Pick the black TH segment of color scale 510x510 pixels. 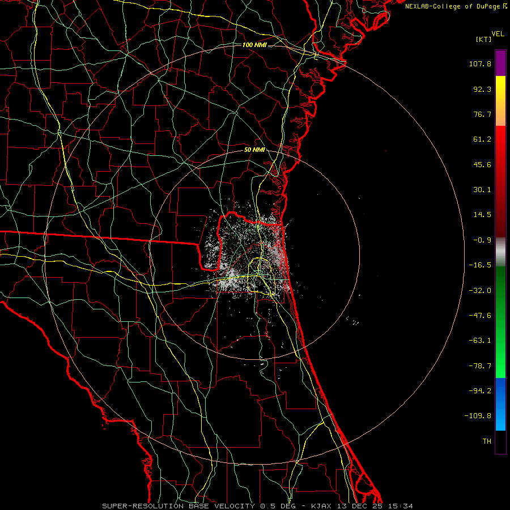pyautogui.click(x=500, y=441)
